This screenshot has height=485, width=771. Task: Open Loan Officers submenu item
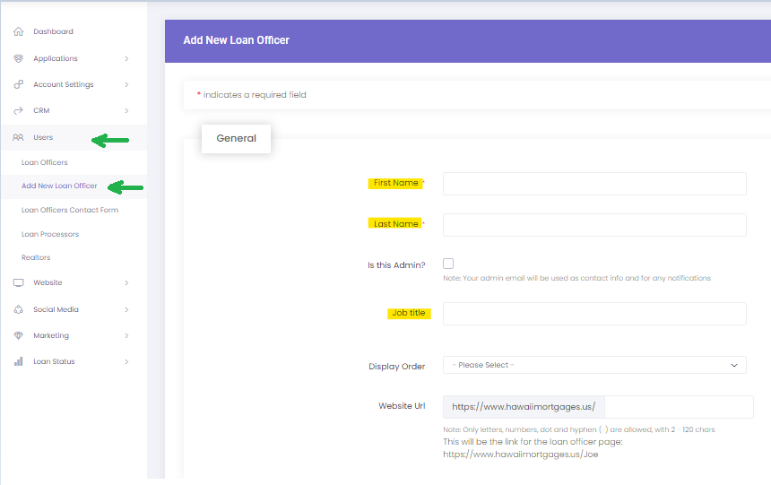45,163
